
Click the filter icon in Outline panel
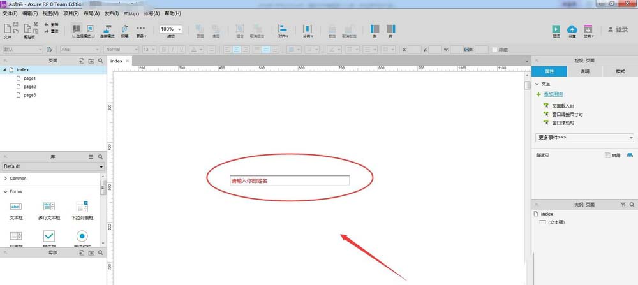click(x=623, y=205)
